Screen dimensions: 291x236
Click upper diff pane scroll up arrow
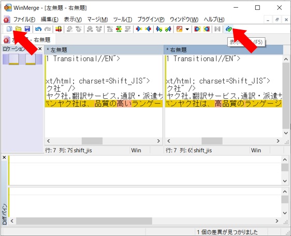point(285,160)
